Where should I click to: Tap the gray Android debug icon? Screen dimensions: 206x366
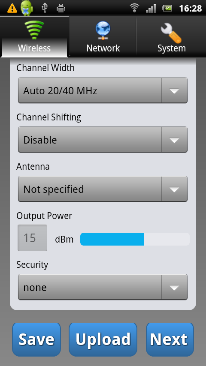[x=61, y=9]
